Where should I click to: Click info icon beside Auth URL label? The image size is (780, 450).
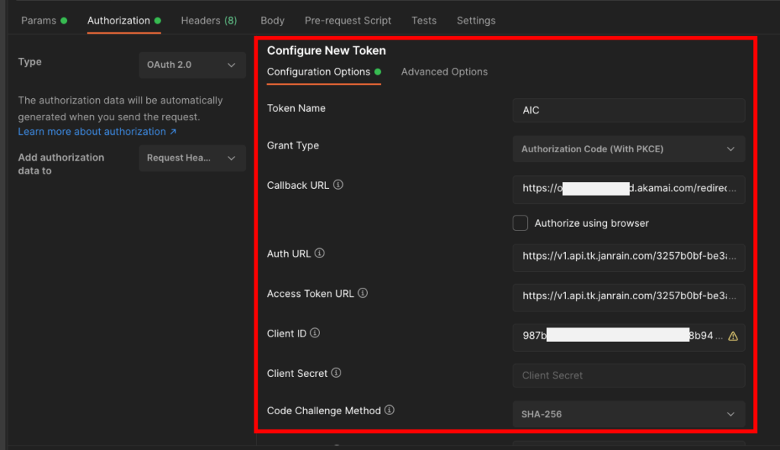pyautogui.click(x=320, y=254)
